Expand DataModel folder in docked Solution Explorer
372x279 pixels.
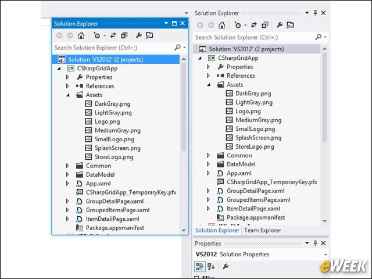(208, 164)
